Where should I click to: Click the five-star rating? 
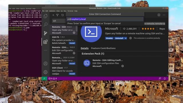point(148,29)
